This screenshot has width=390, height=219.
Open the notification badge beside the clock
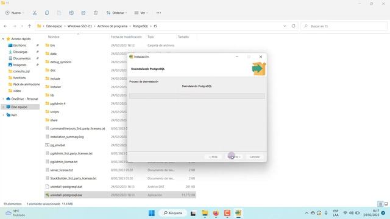pos(383,213)
